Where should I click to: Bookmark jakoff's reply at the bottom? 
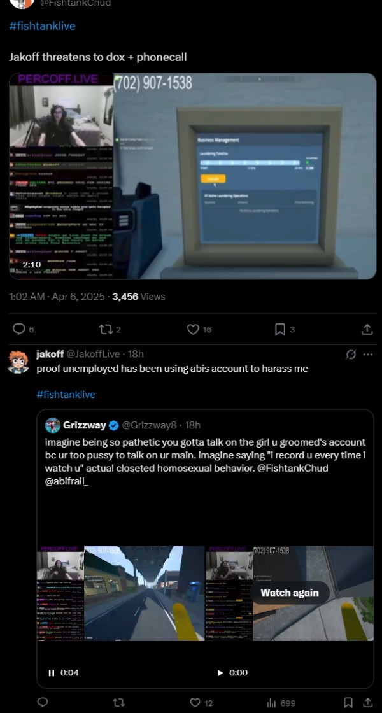point(348,703)
